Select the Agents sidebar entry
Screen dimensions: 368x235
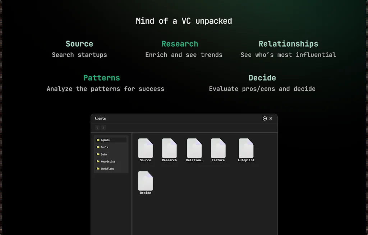(105, 140)
